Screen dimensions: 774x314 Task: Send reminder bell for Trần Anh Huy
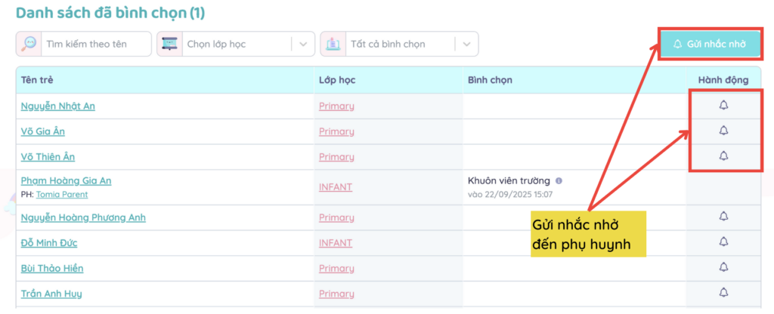723,292
